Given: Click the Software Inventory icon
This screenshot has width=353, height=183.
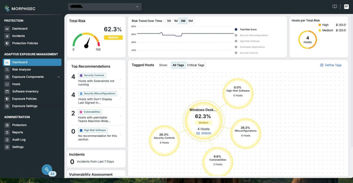Looking at the screenshot, I should pyautogui.click(x=7, y=91).
